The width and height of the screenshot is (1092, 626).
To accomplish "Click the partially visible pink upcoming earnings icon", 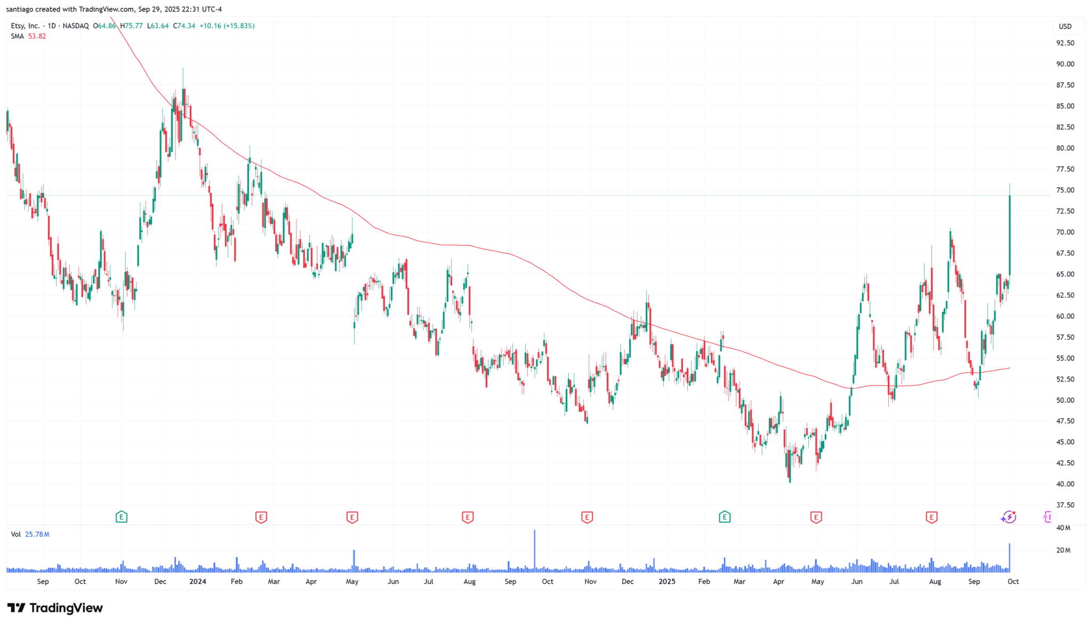I will (1047, 517).
